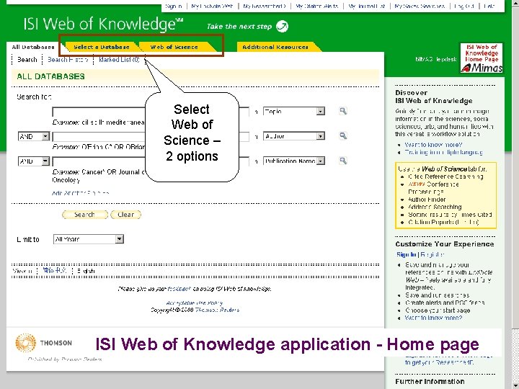Click the Publication Name search text field

151,161
